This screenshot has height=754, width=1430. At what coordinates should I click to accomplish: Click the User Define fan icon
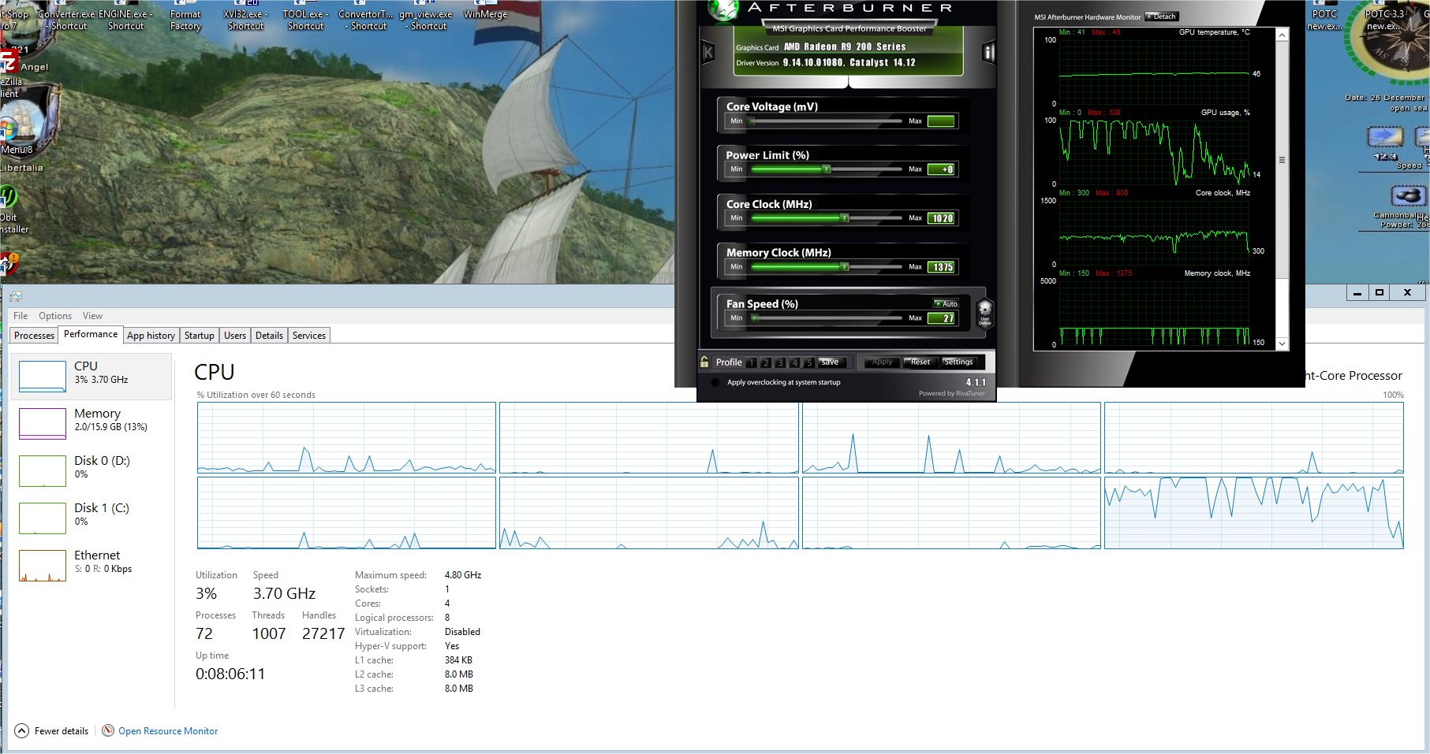point(984,312)
